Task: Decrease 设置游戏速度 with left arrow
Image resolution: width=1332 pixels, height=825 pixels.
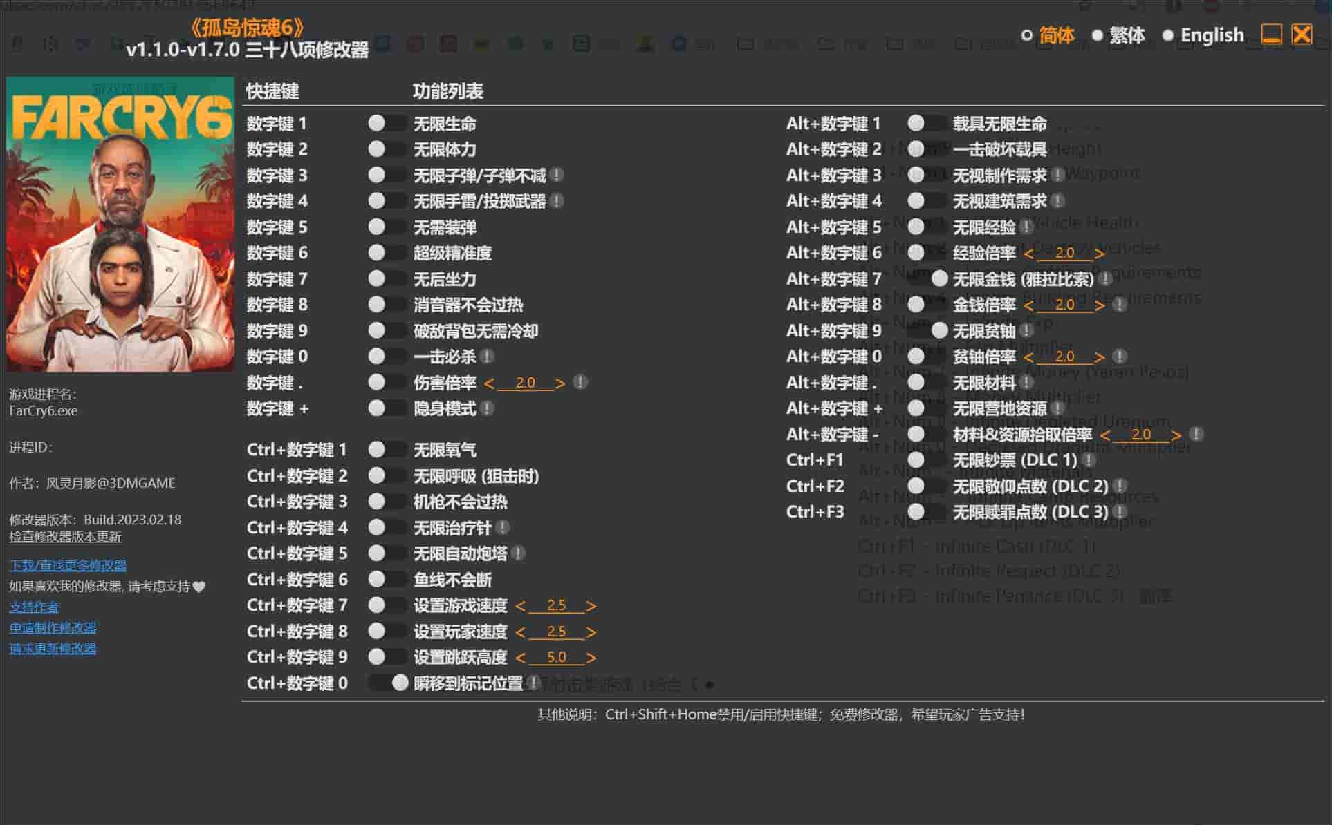Action: [520, 606]
